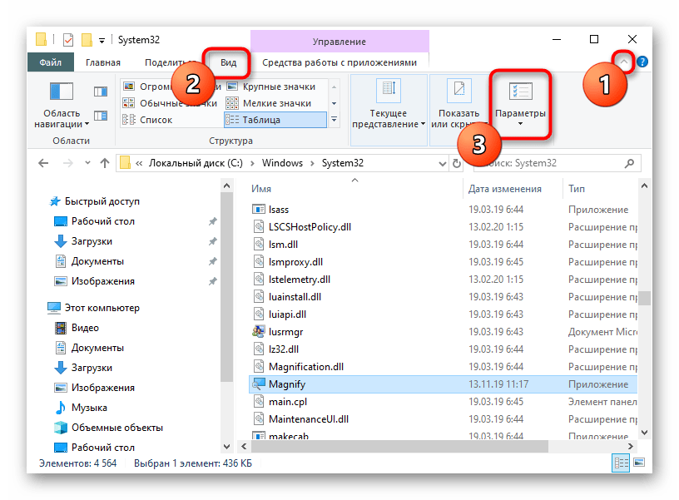The image size is (679, 500).
Task: Expand the layout gallery More arrow
Action: (x=334, y=120)
